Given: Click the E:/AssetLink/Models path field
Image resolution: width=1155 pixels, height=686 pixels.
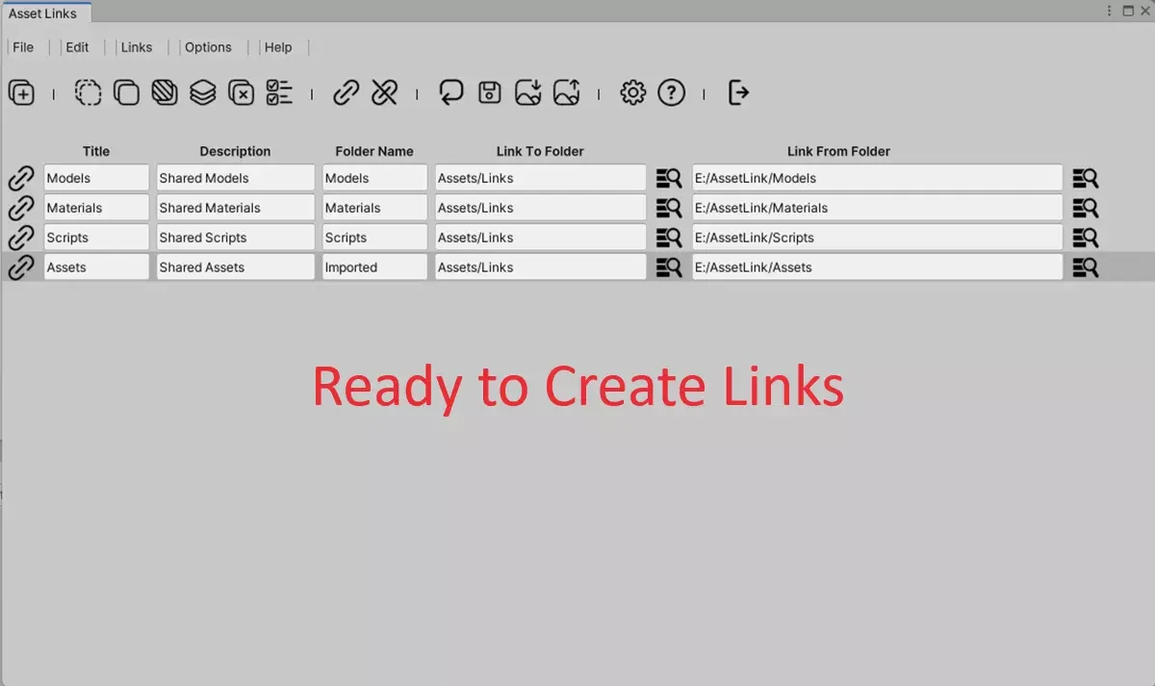Looking at the screenshot, I should coord(878,178).
